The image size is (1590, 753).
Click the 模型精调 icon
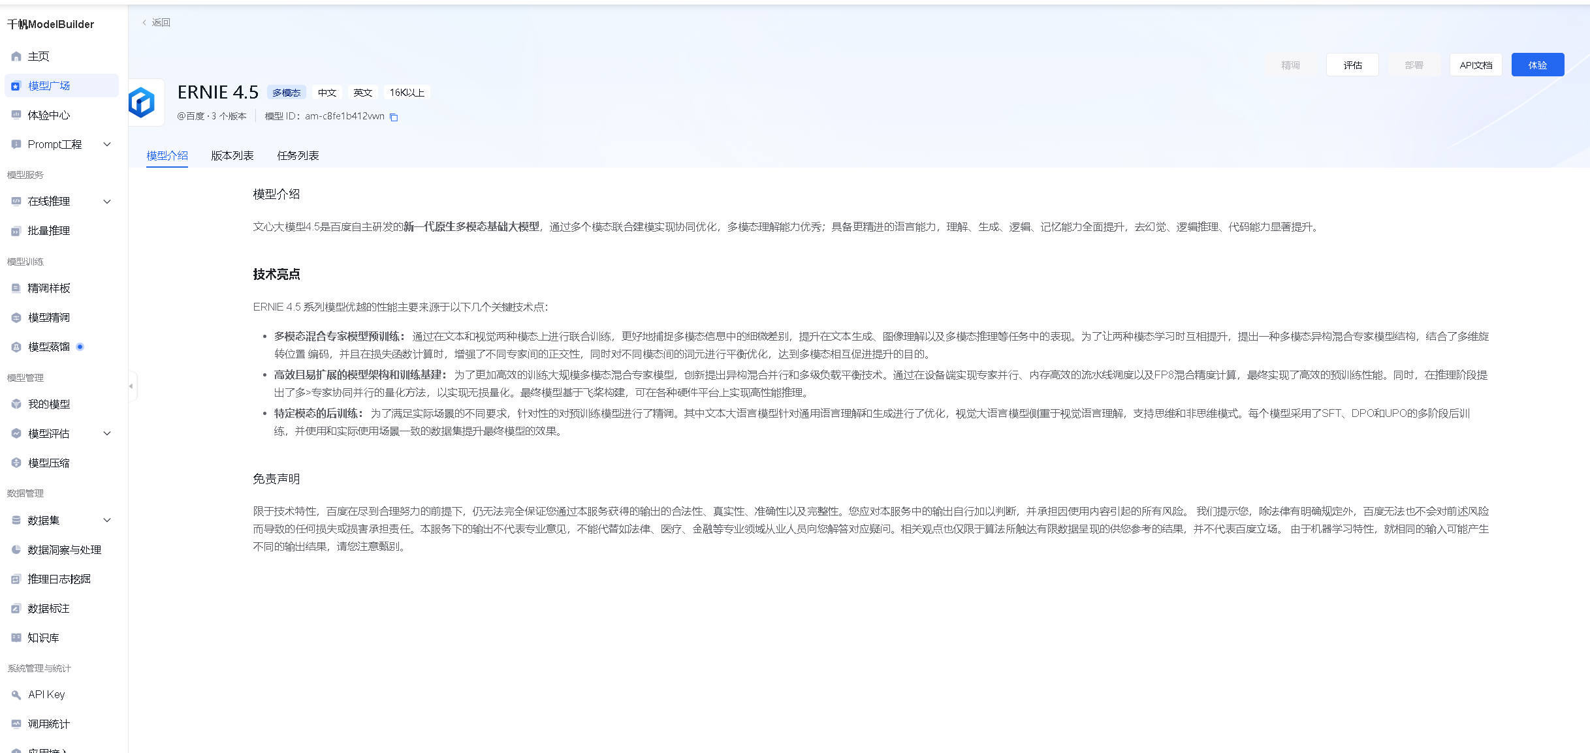pyautogui.click(x=16, y=318)
